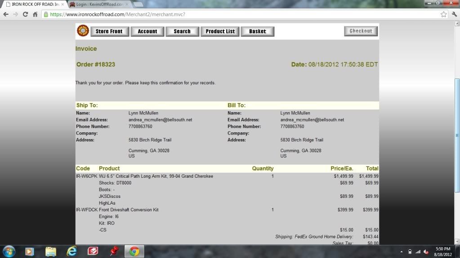
Task: Click the Bill To section header
Action: tap(237, 105)
